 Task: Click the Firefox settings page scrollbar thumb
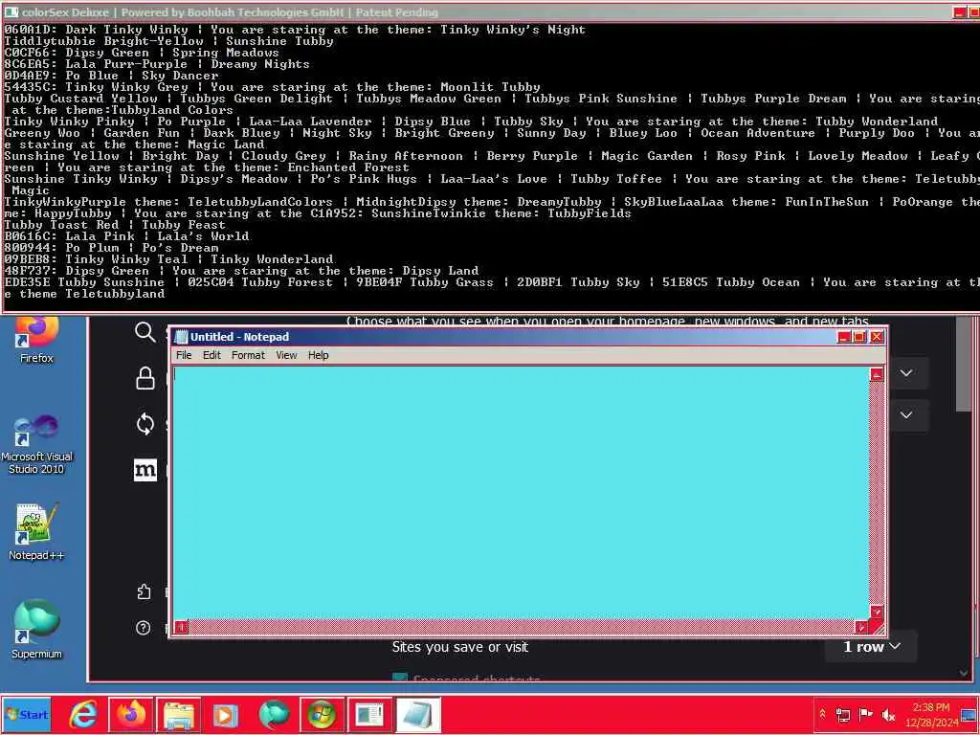963,365
